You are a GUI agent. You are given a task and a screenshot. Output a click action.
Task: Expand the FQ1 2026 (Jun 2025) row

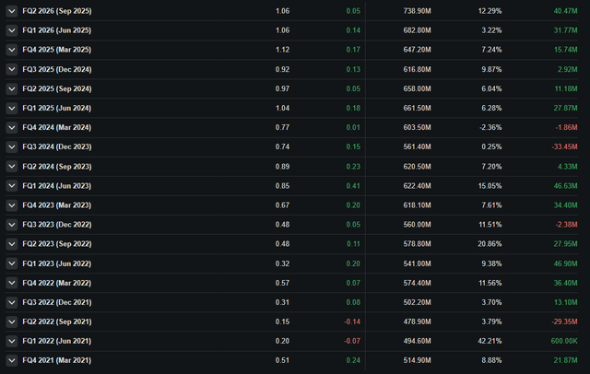12,30
